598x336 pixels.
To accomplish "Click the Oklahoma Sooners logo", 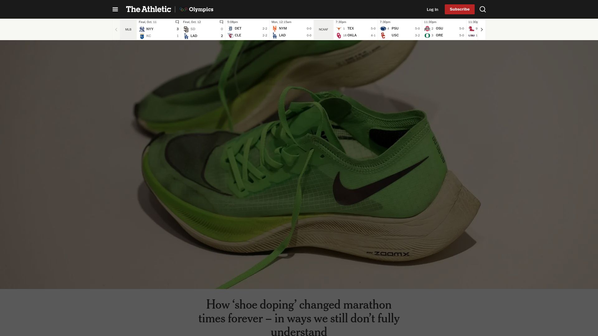I will 339,35.
